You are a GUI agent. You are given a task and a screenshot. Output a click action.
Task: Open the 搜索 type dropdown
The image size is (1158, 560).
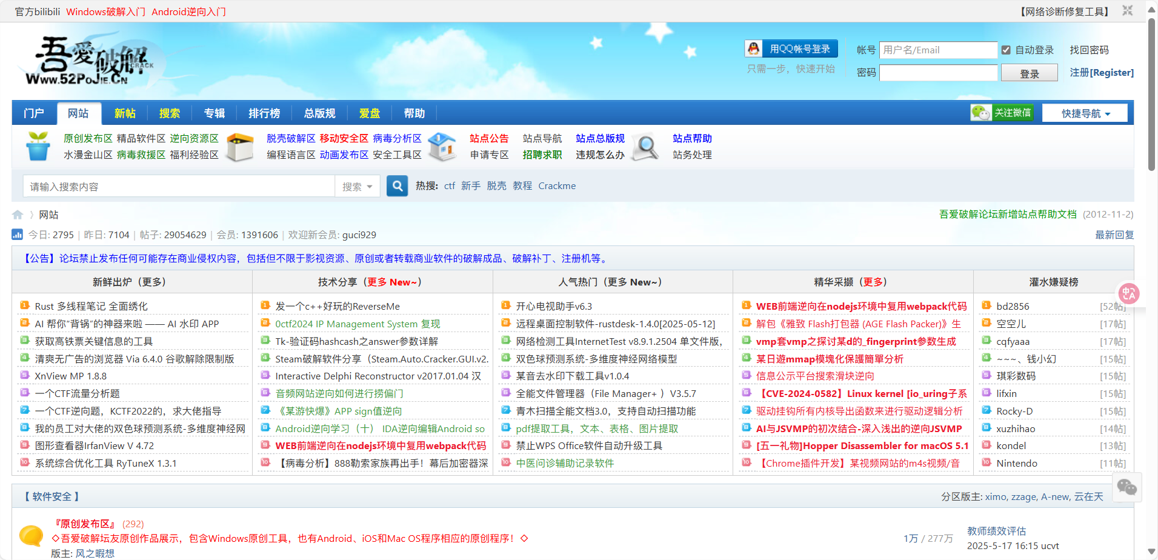(x=358, y=187)
